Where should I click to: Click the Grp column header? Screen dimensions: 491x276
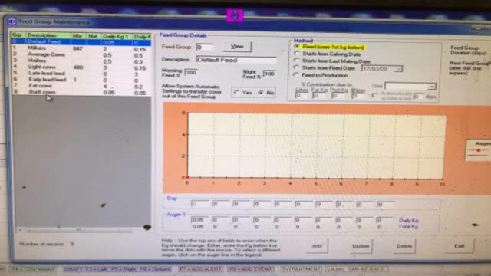point(18,35)
